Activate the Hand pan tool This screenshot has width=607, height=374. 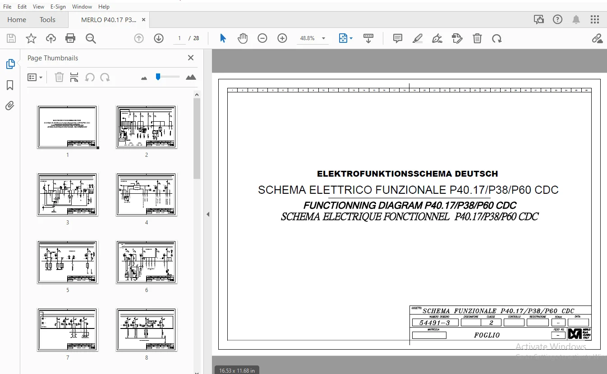[243, 39]
